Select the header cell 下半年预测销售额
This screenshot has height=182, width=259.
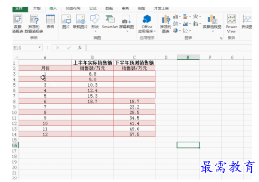[x=134, y=63]
